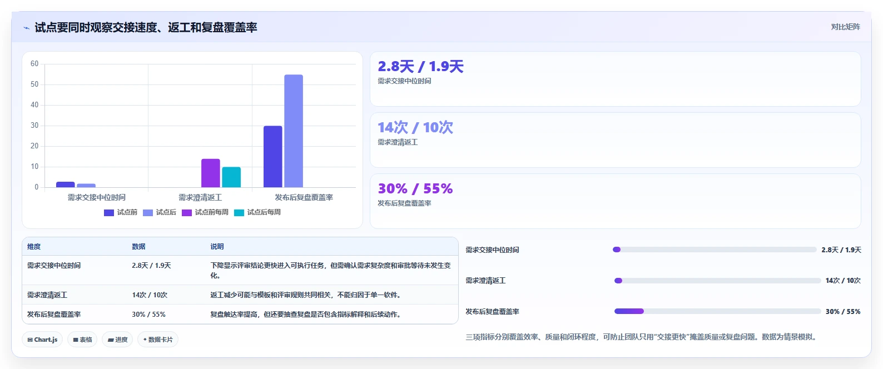Click the purple 试点前每周 bar in chart
Image resolution: width=883 pixels, height=369 pixels.
[211, 173]
